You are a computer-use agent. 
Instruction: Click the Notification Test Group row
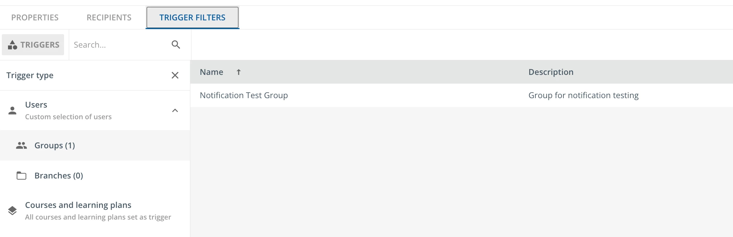click(x=244, y=95)
